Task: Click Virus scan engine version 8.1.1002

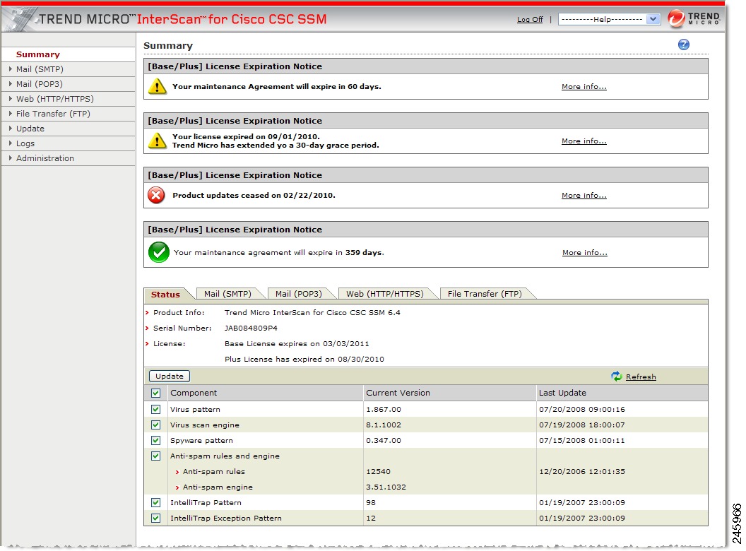Action: (x=384, y=425)
